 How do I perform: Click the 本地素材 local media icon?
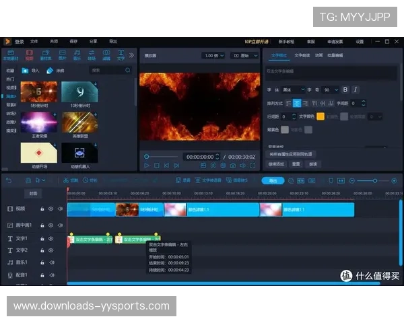11,54
